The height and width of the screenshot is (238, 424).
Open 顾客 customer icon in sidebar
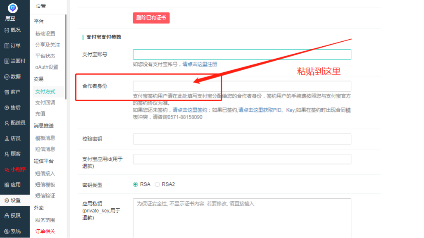tap(7, 154)
